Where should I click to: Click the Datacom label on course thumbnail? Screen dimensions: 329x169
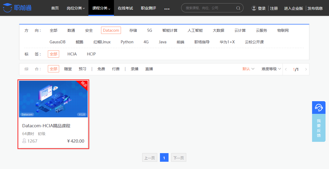point(27,114)
